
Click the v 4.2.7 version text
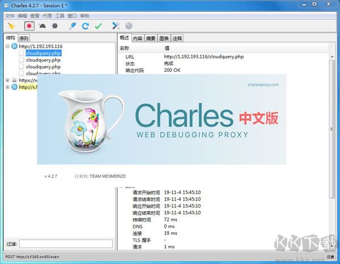click(x=51, y=176)
